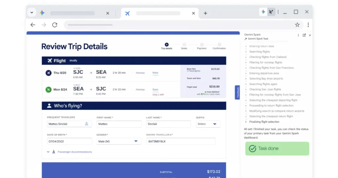
Task: Click the Frequent Travelers field
Action: pos(69,124)
